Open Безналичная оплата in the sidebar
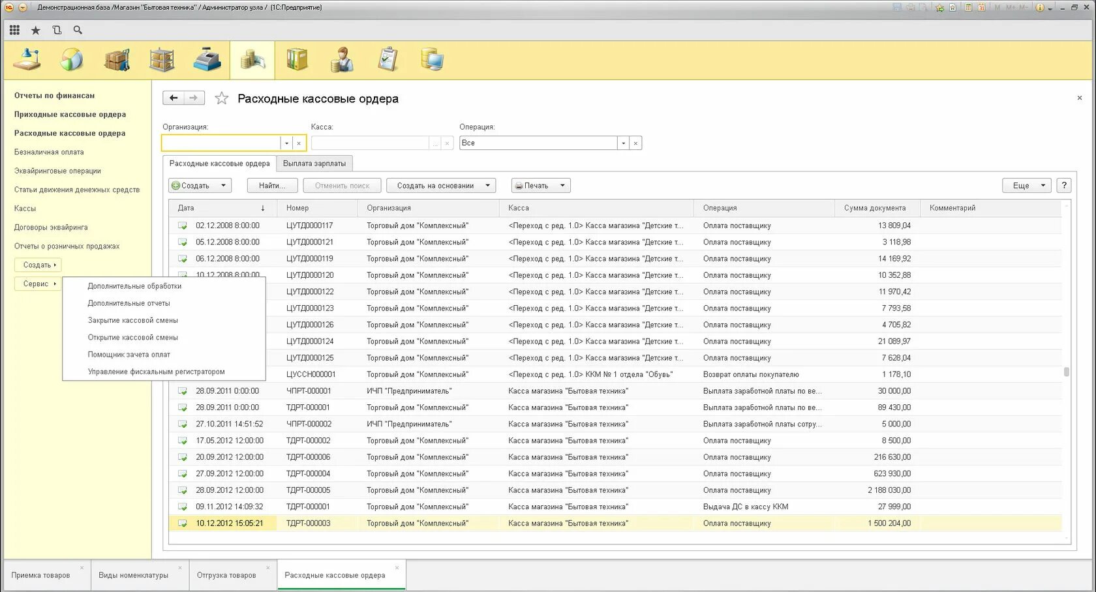Viewport: 1096px width, 592px height. click(49, 153)
